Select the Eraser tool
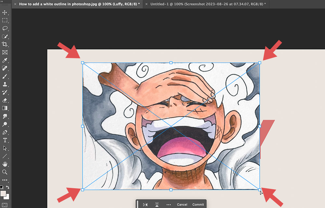The image size is (325, 208). [x=5, y=100]
